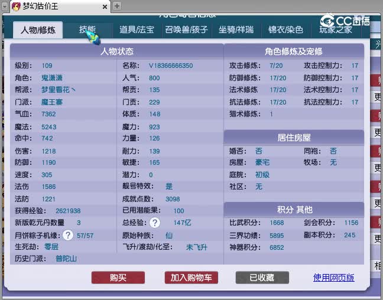Select the 坐骑/祥瑞 tab
This screenshot has width=383, height=300.
236,30
